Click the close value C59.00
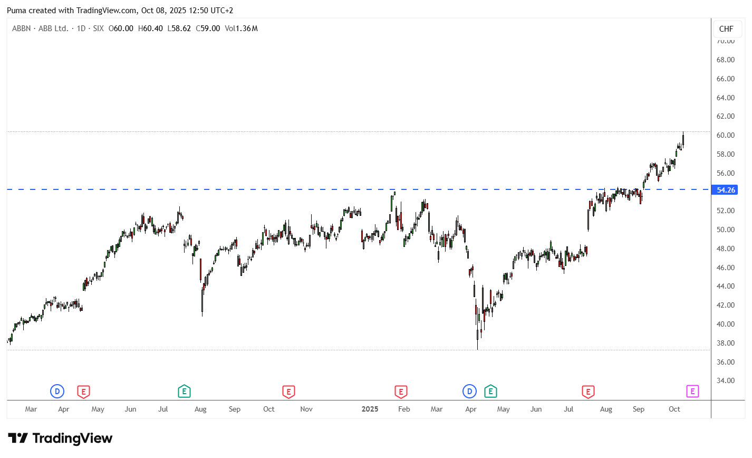 pyautogui.click(x=208, y=28)
